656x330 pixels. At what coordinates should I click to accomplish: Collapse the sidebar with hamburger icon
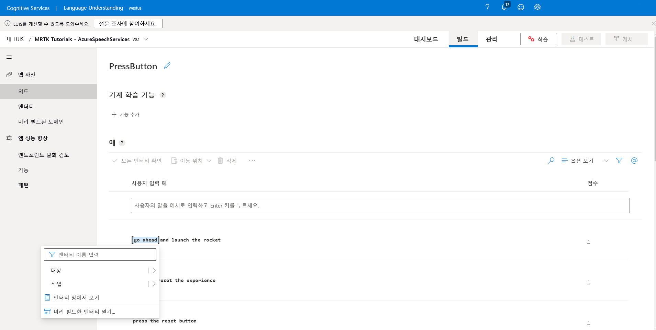[9, 57]
